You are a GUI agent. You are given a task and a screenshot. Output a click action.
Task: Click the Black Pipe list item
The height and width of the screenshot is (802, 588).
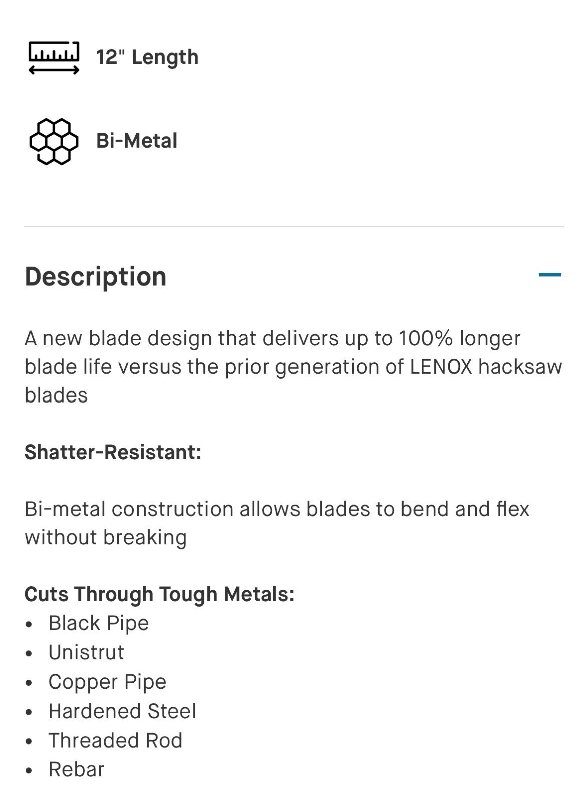tap(99, 623)
